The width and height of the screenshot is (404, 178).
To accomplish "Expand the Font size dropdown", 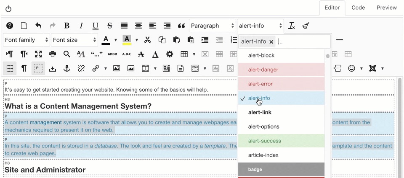I will pyautogui.click(x=74, y=40).
